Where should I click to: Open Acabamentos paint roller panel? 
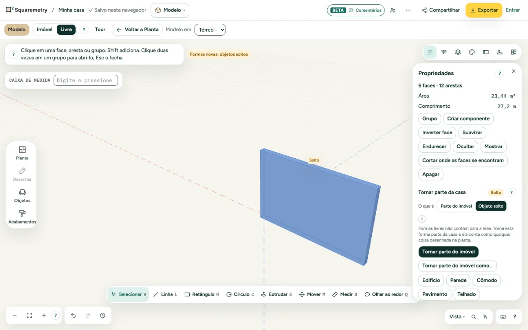[22, 217]
